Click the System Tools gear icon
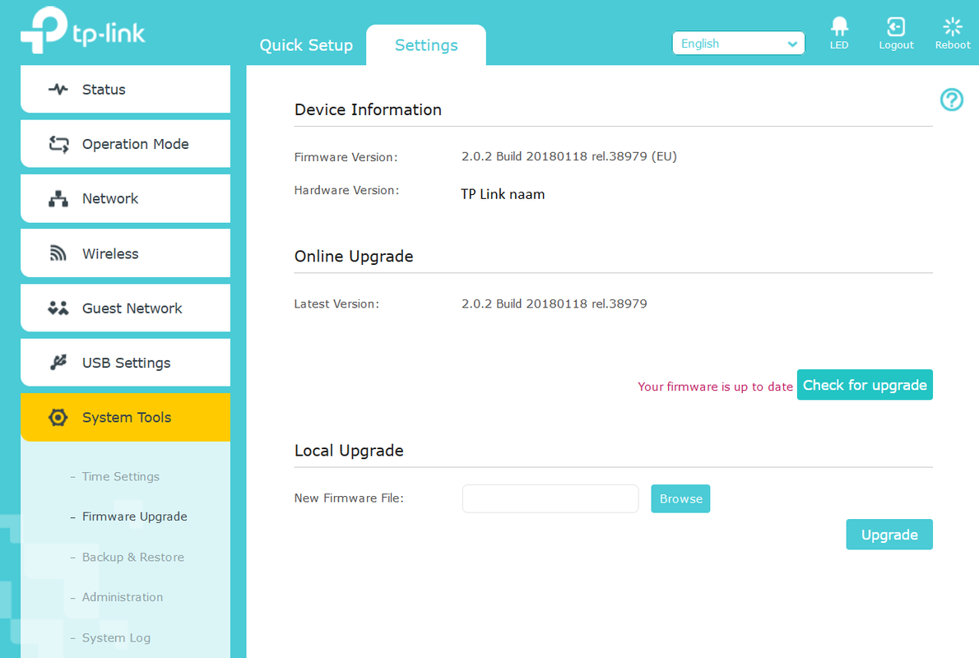Viewport: 979px width, 658px height. click(x=58, y=417)
